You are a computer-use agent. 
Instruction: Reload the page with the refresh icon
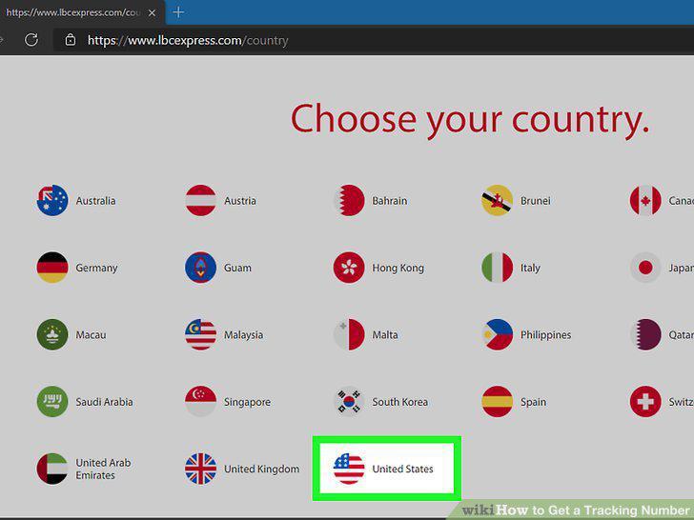(x=31, y=40)
